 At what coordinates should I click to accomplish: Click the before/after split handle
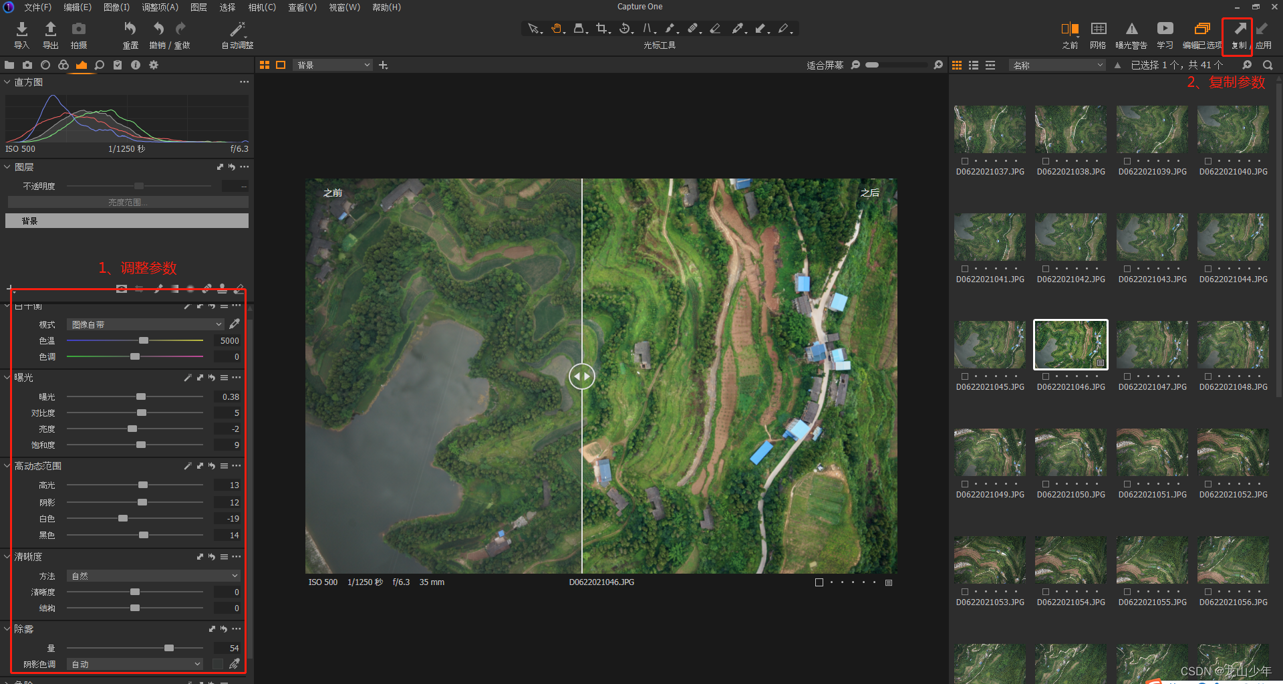(x=582, y=376)
